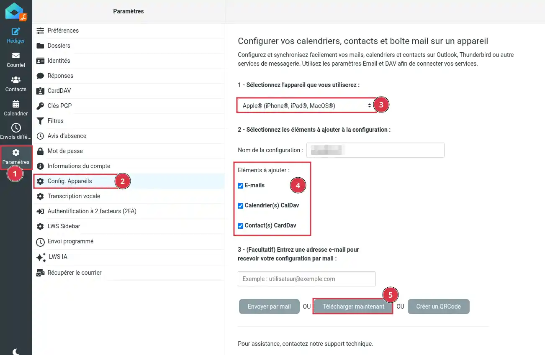Toggle dark mode with the moon icon

point(15,351)
